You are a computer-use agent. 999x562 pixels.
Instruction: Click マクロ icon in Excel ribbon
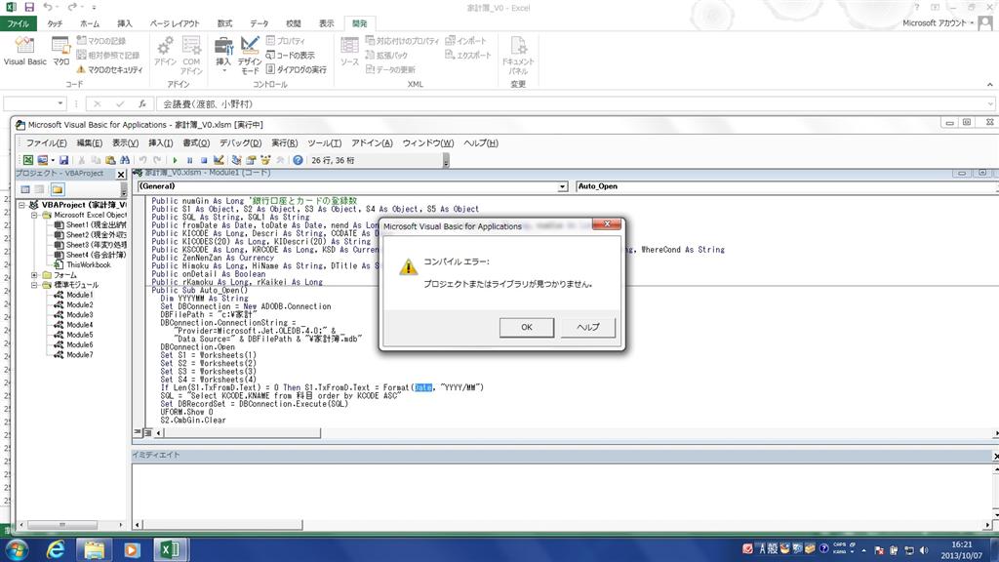61,51
